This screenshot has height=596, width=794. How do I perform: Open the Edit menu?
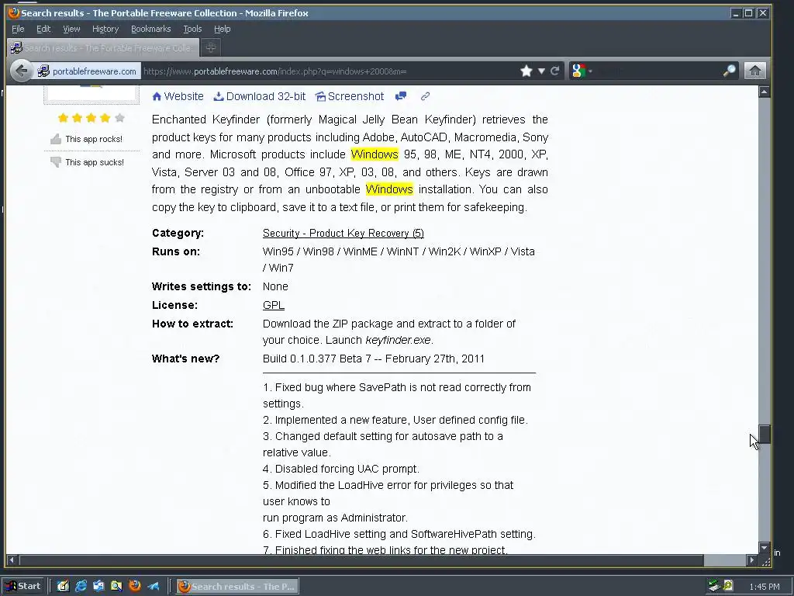point(43,29)
